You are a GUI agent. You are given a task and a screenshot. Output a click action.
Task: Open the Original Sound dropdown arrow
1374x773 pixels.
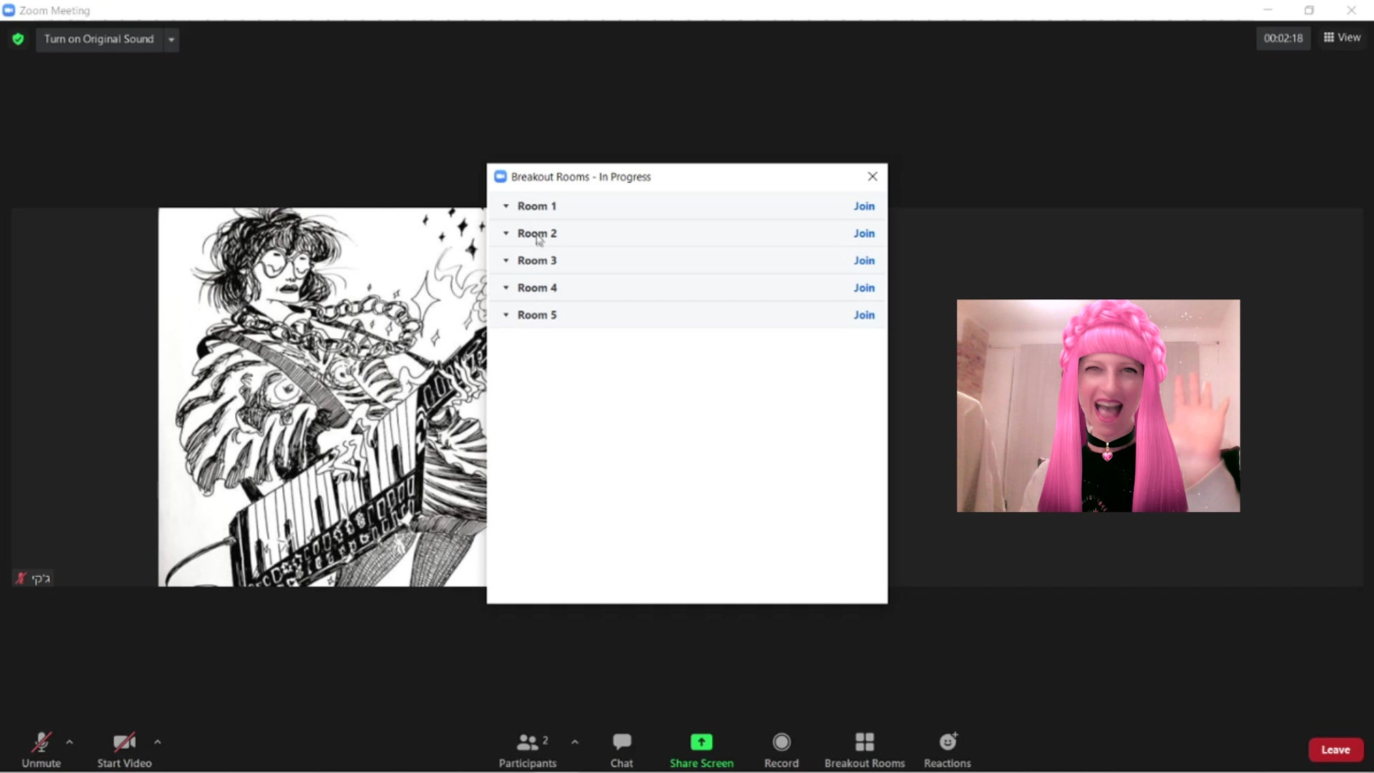[172, 40]
